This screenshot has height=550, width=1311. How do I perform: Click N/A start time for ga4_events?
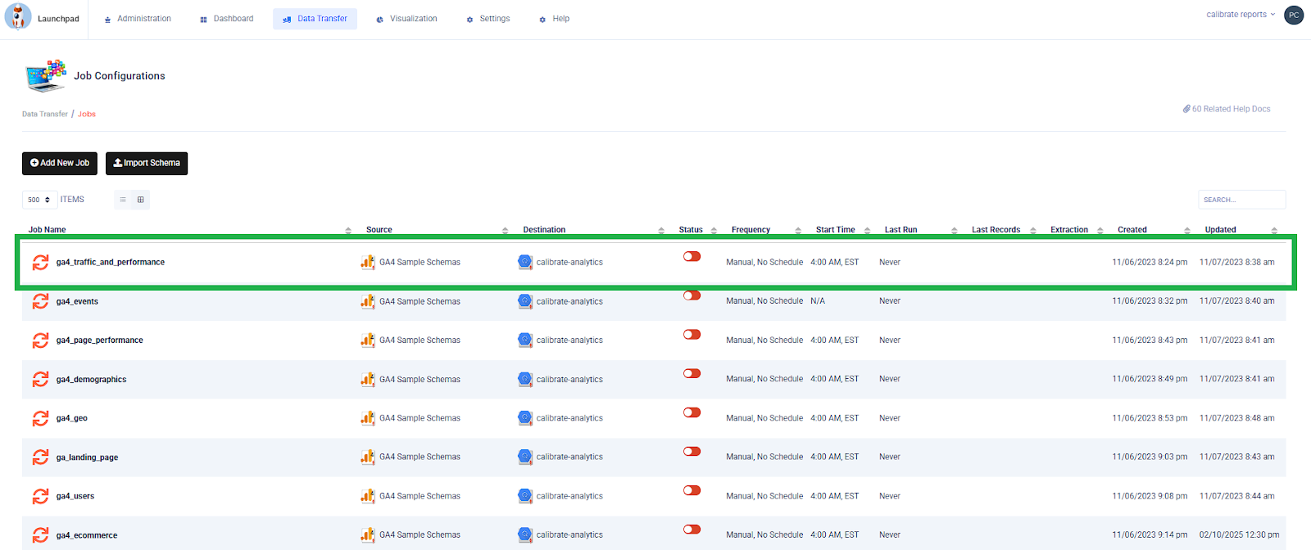pyautogui.click(x=818, y=301)
